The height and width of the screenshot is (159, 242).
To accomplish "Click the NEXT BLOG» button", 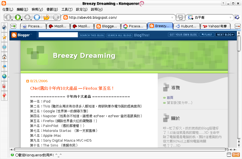I will point(225,35).
